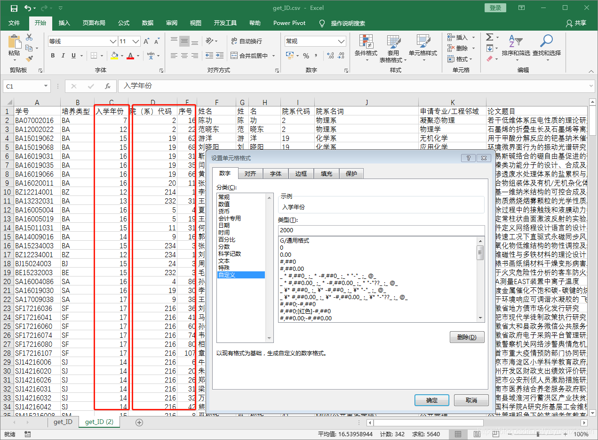Click 删除(D) button in dialog
Screen dimensions: 598x440
(467, 337)
